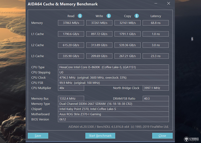Select L3 Cache latency 23.3 ns
Screen dimensions: 201x143
pyautogui.click(x=156, y=56)
